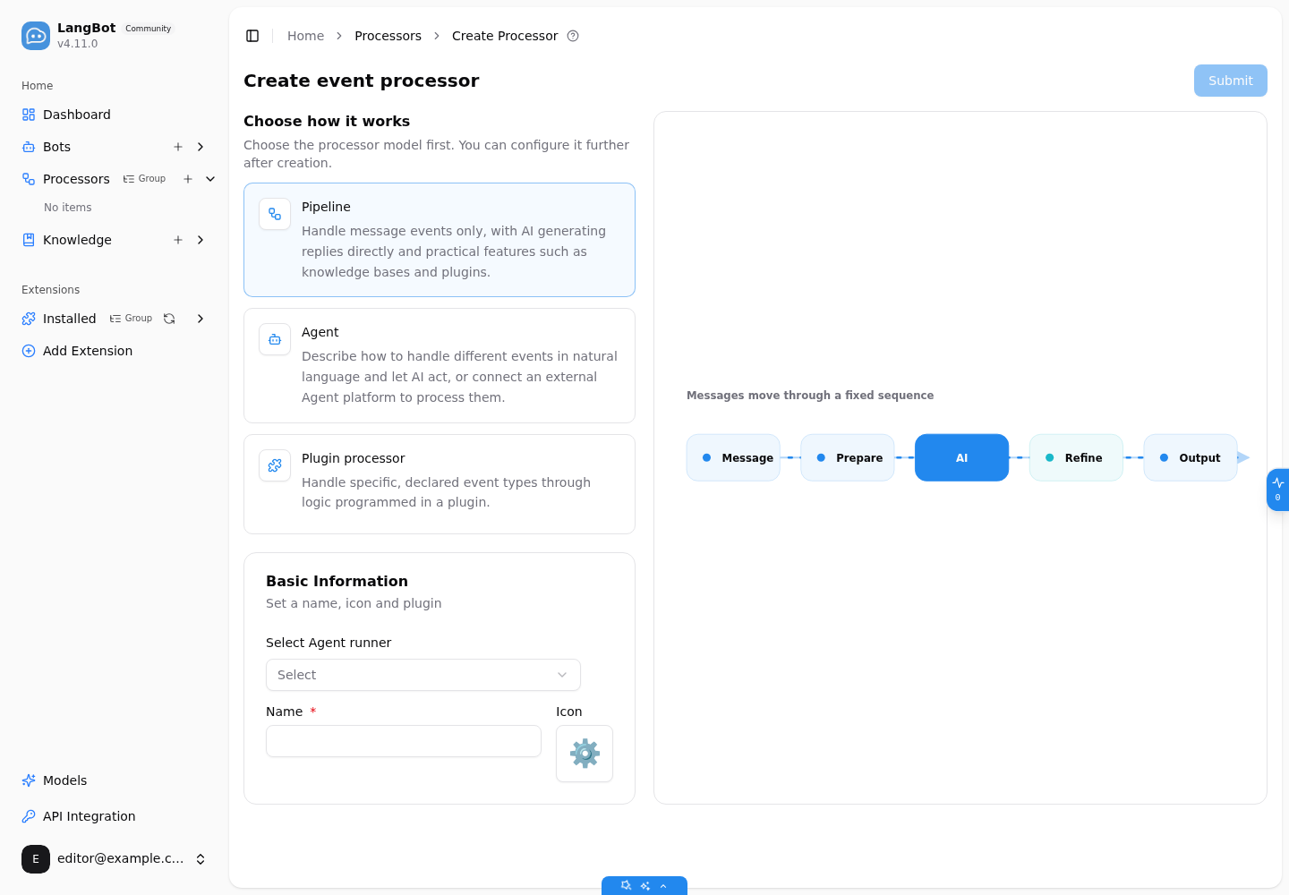Screen dimensions: 1289x895
Task: Add a new bot with plus icon
Action: (x=178, y=147)
